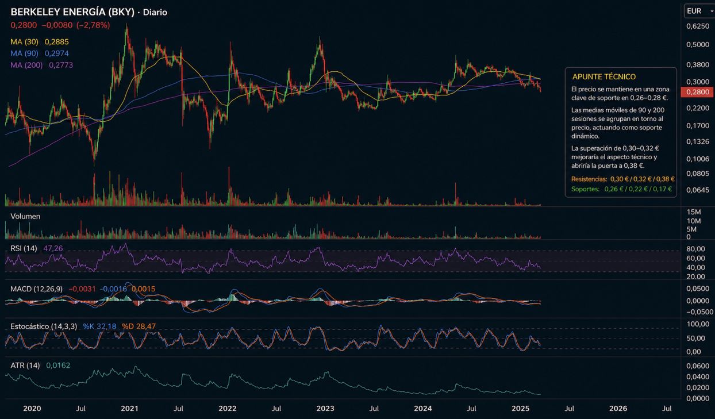Click the 15M volume axis label
Image resolution: width=715 pixels, height=419 pixels.
click(693, 212)
